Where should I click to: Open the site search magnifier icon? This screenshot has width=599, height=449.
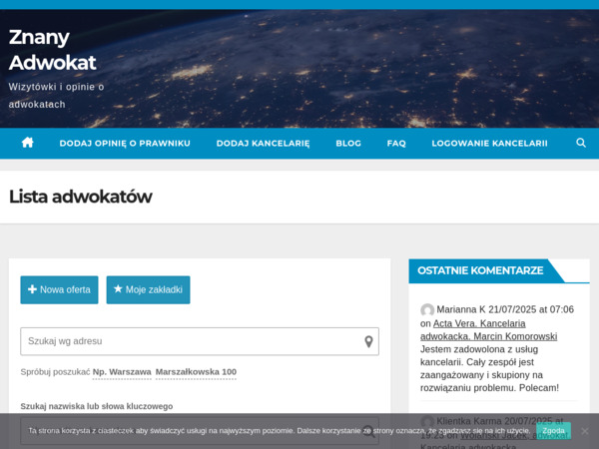click(x=581, y=143)
